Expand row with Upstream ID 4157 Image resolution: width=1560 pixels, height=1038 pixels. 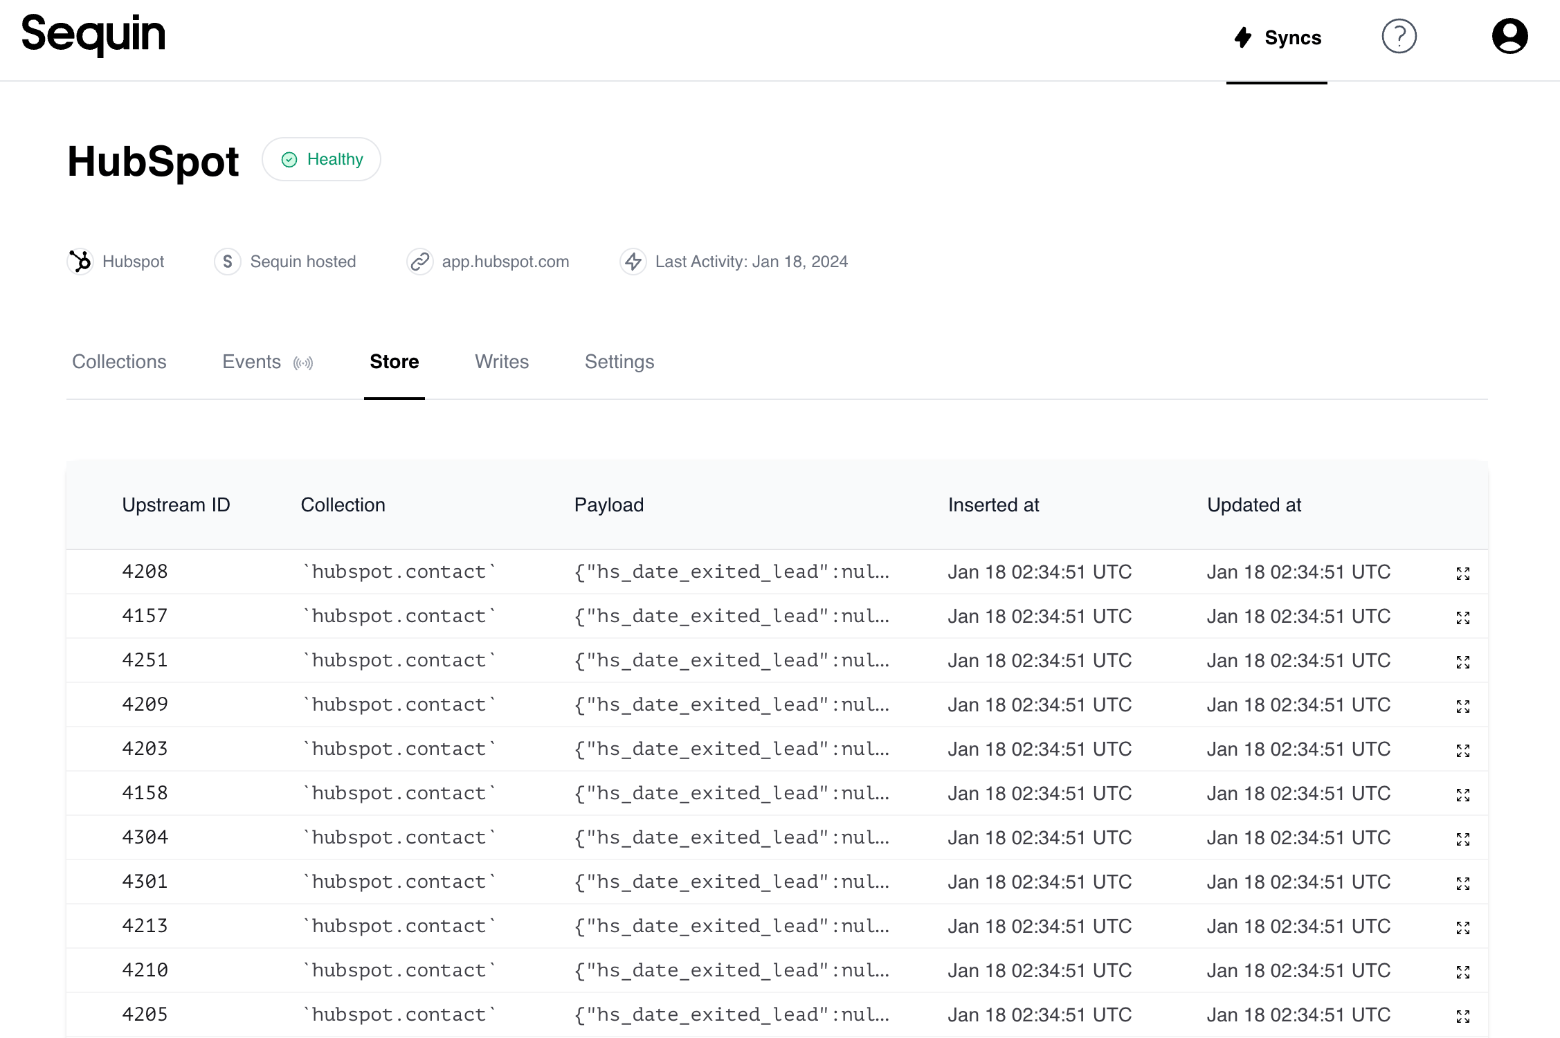click(x=1462, y=618)
